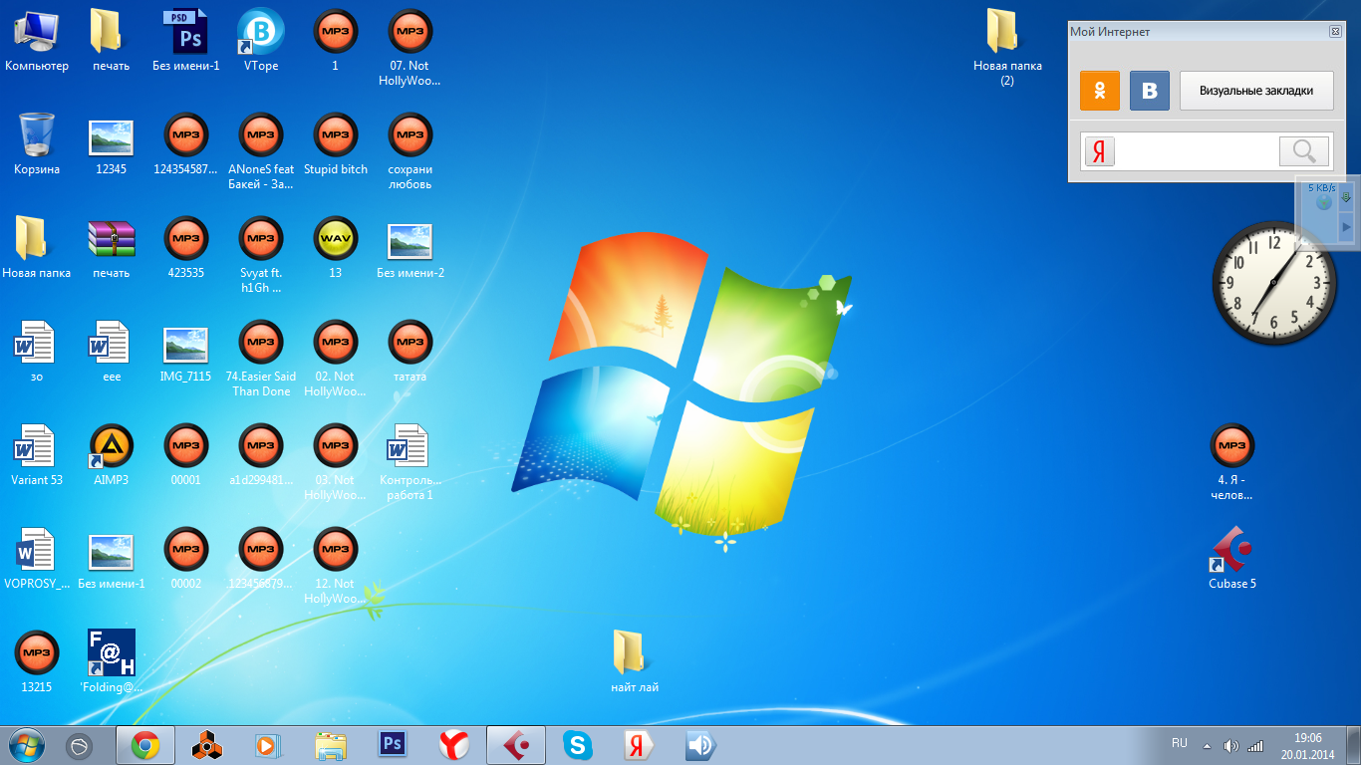The height and width of the screenshot is (765, 1361).
Task: Click the tray volume speaker icon
Action: pos(1231,745)
